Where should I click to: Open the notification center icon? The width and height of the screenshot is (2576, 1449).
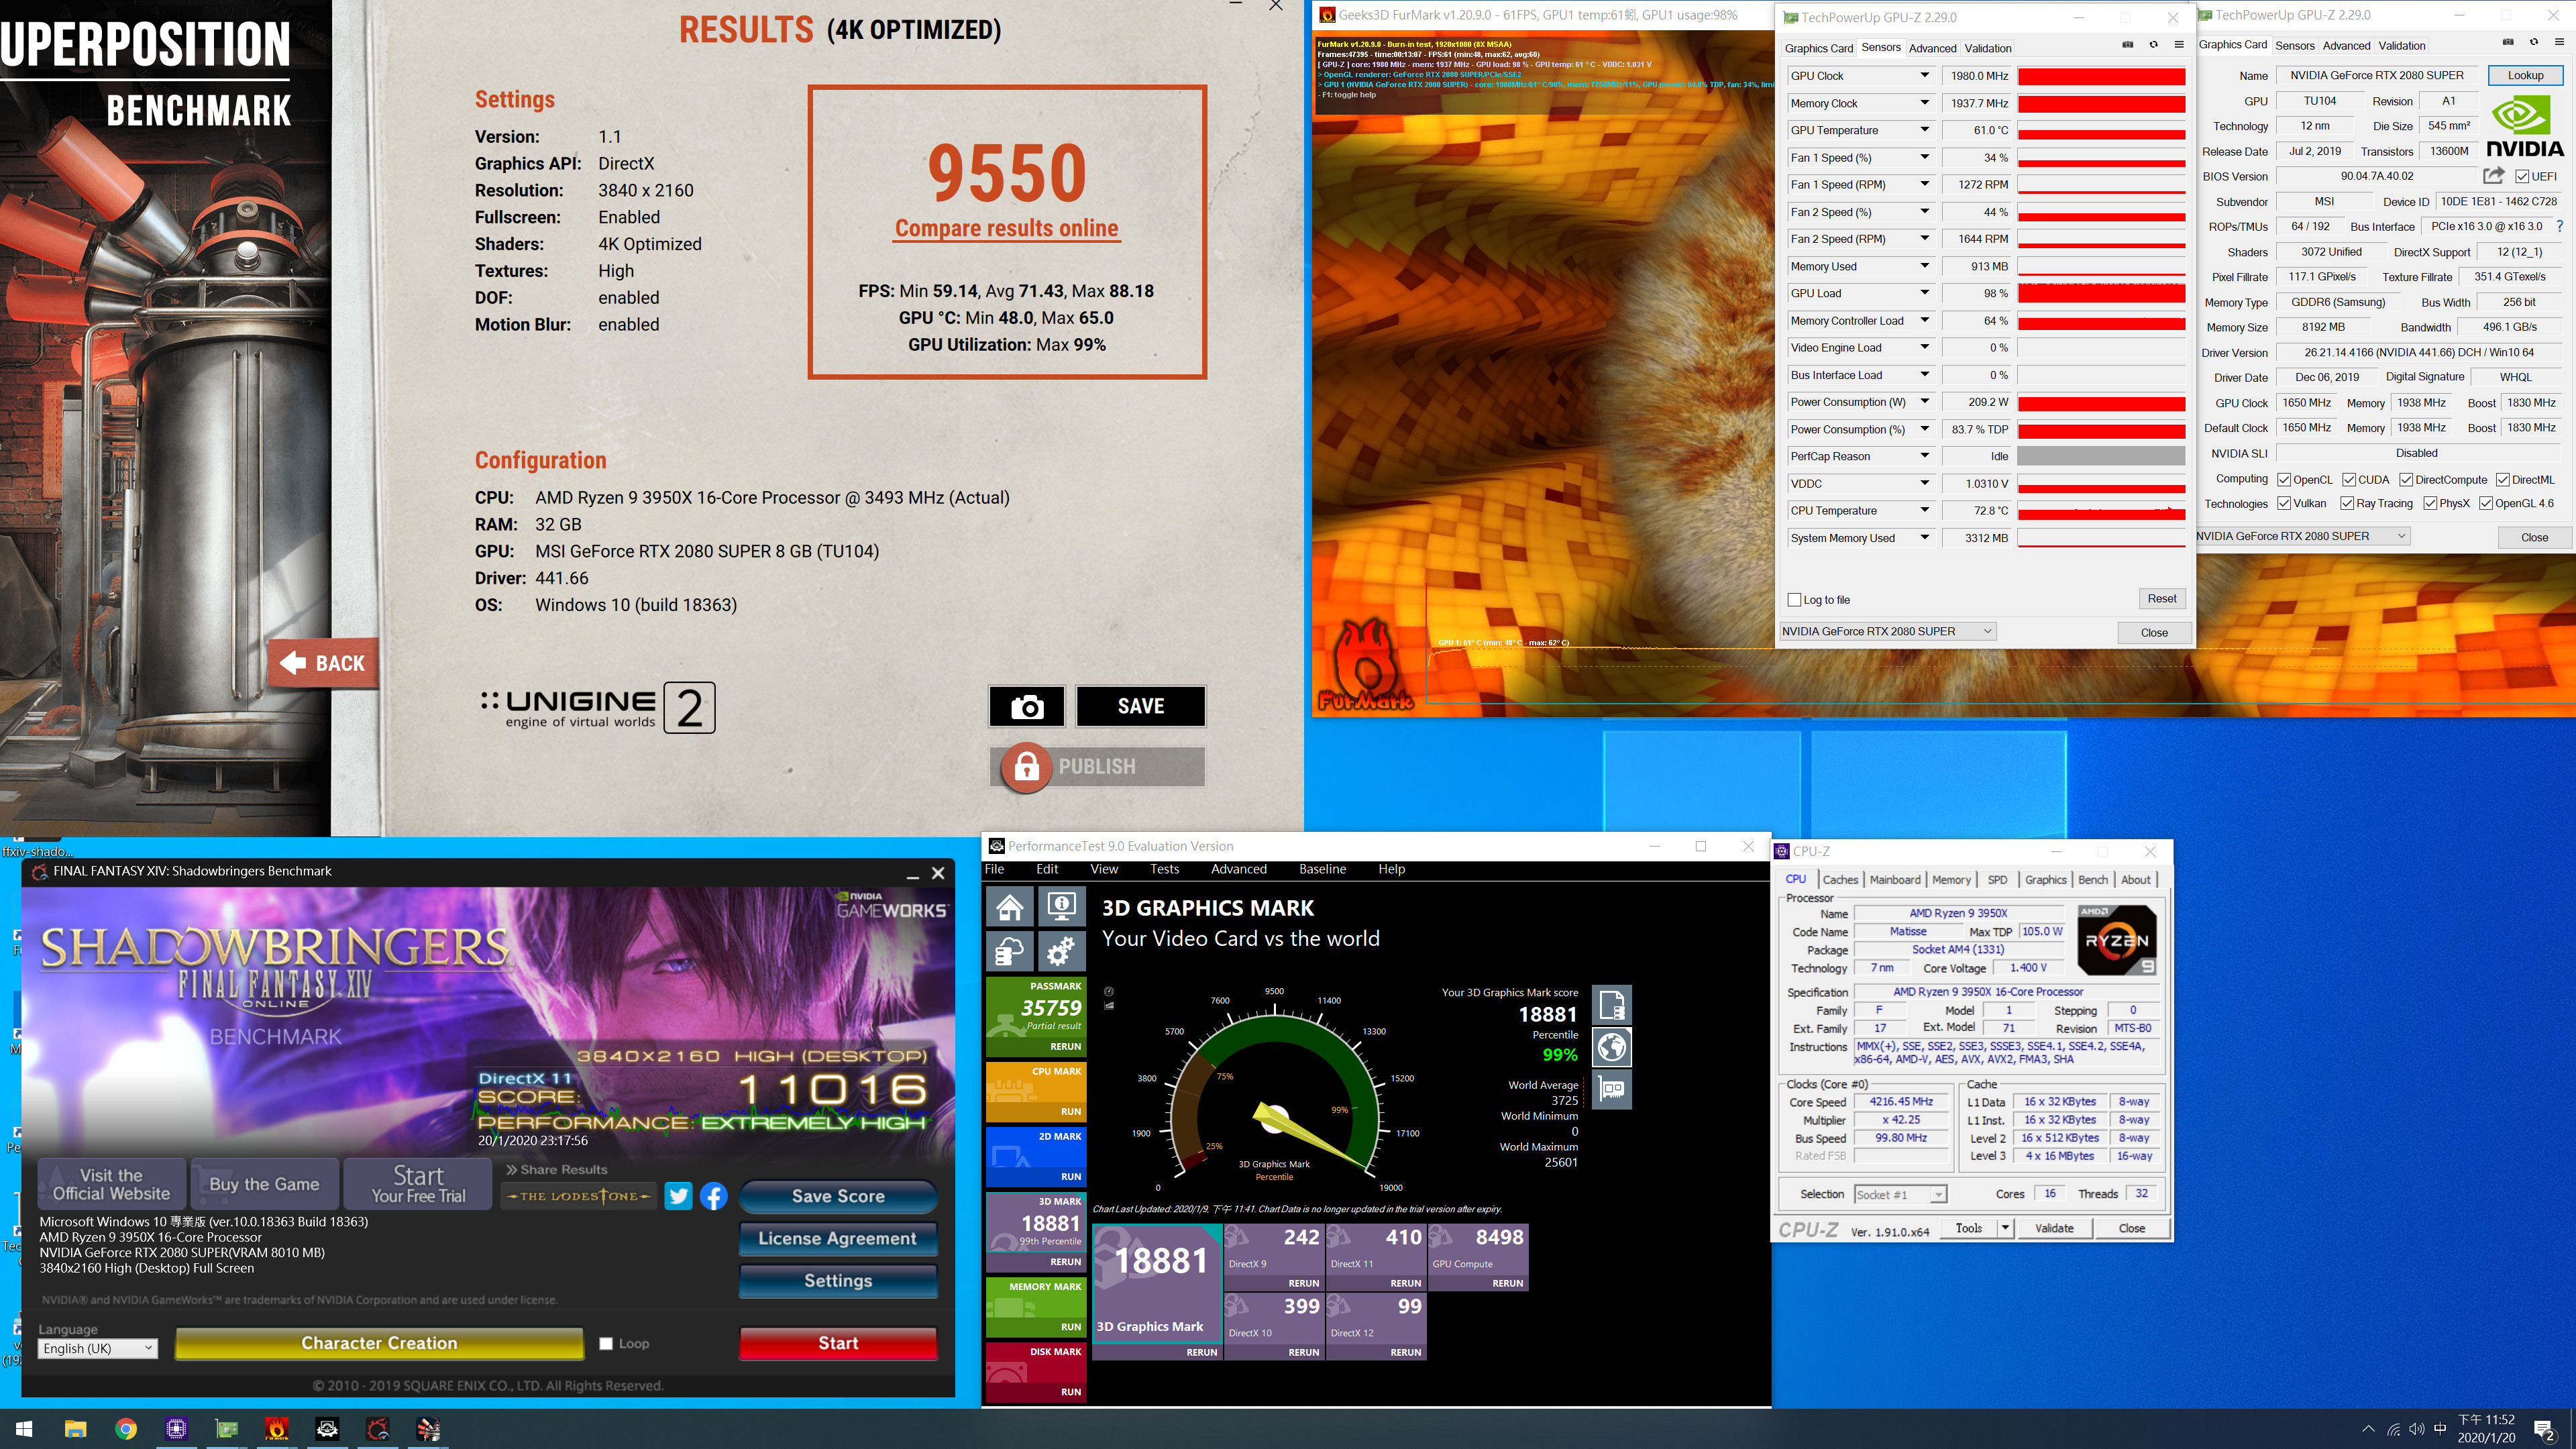click(x=2543, y=1429)
